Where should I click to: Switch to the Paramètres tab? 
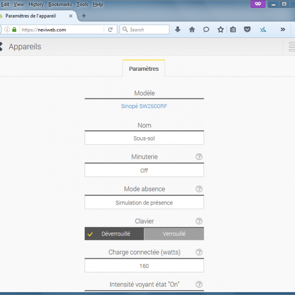pyautogui.click(x=144, y=69)
